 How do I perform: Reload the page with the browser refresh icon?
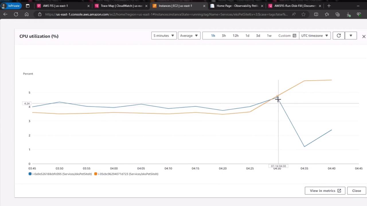click(x=16, y=14)
